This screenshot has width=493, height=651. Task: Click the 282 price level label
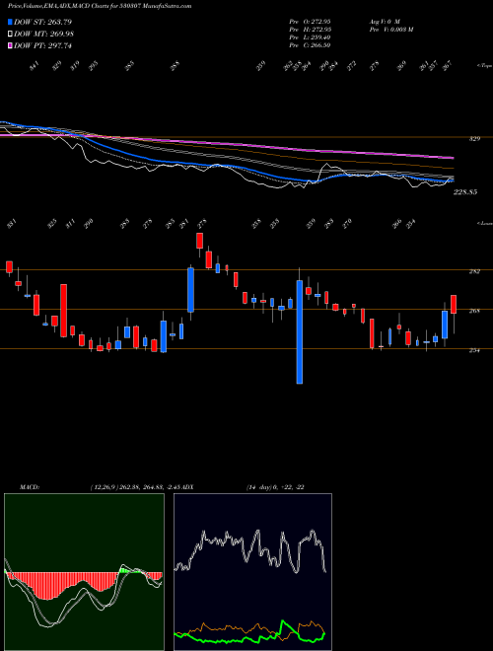(x=475, y=271)
